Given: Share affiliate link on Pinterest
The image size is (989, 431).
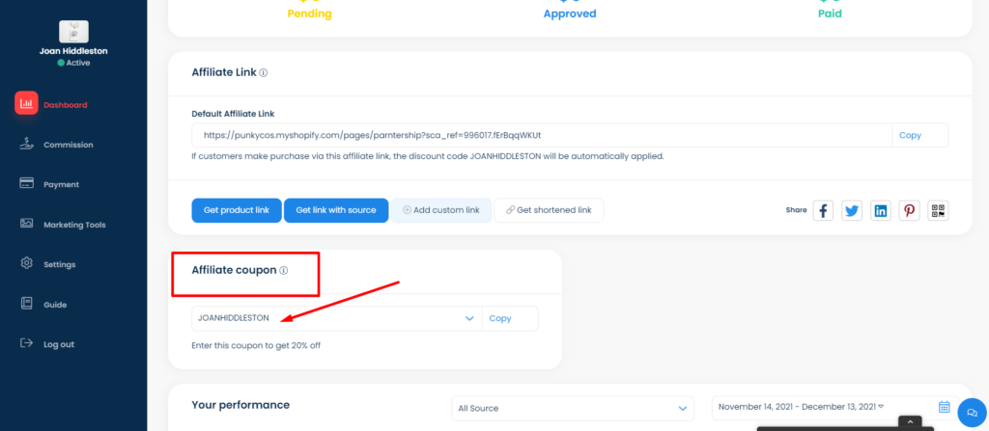Looking at the screenshot, I should tap(910, 210).
